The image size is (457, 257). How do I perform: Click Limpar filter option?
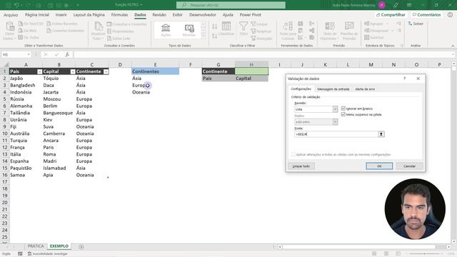coord(259,24)
